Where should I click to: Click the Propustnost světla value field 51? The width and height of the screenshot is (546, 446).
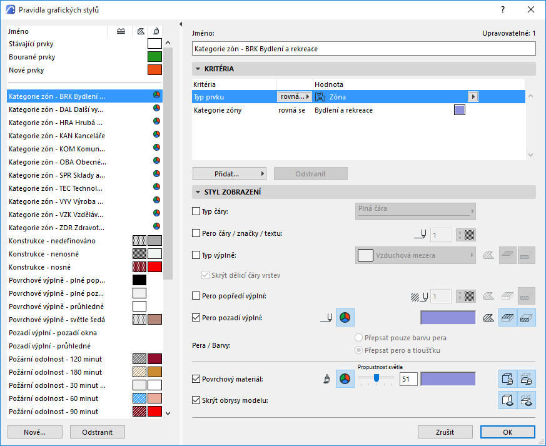click(x=408, y=379)
